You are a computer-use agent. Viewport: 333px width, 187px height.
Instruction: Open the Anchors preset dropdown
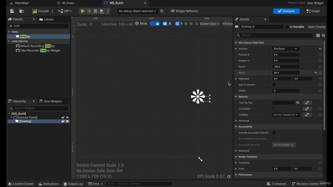pyautogui.click(x=286, y=49)
